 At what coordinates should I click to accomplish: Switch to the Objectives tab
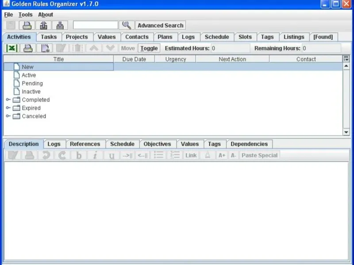[157, 144]
